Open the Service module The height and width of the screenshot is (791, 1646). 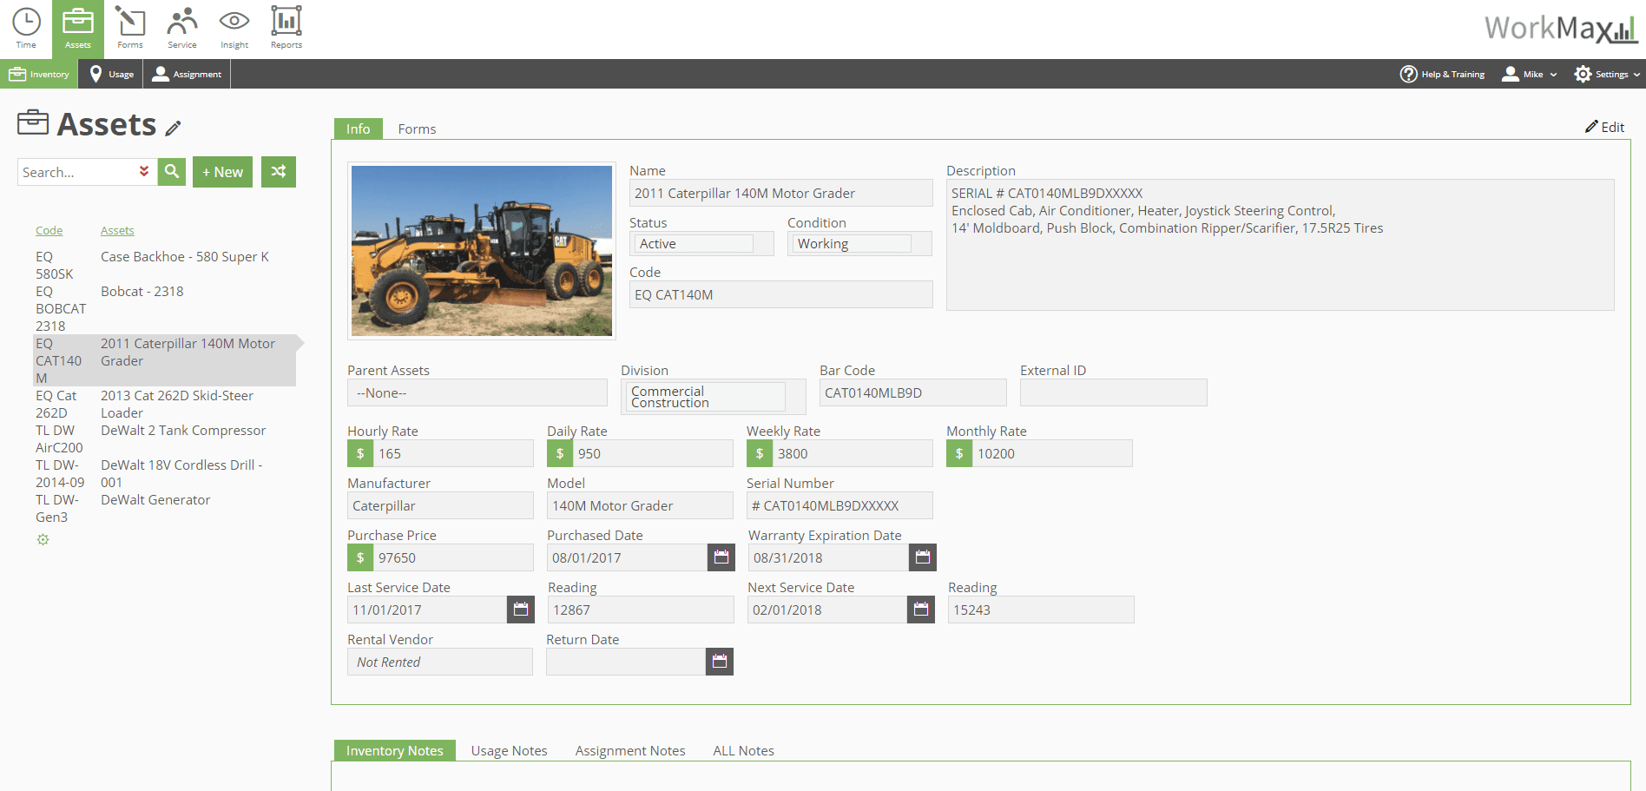(181, 26)
